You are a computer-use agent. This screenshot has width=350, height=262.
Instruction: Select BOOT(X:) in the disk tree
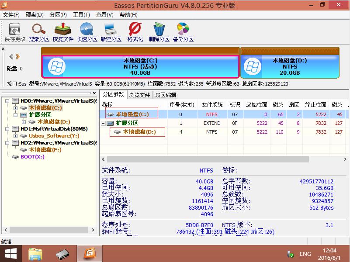tap(32, 157)
